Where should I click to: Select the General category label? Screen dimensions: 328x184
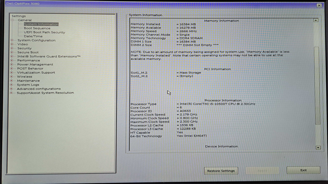pyautogui.click(x=25, y=20)
